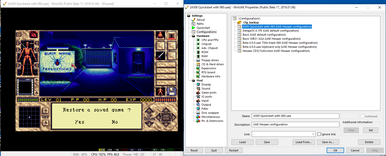Open the Filter settings page
This screenshot has width=386, height=156.
pyautogui.click(x=205, y=109)
